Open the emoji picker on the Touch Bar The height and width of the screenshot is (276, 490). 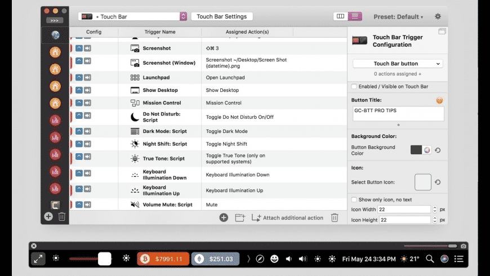tap(274, 259)
